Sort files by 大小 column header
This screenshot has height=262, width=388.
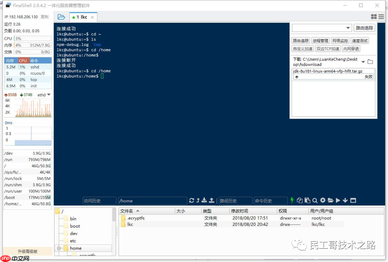(x=188, y=211)
